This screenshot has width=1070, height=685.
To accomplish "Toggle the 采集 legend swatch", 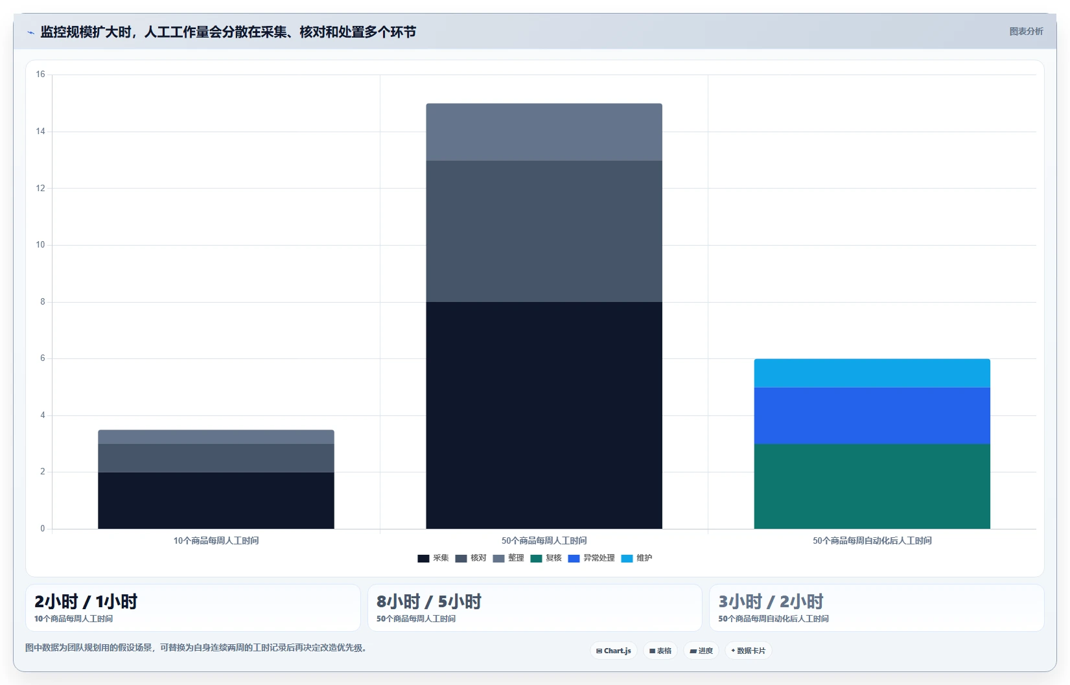I will pyautogui.click(x=423, y=558).
